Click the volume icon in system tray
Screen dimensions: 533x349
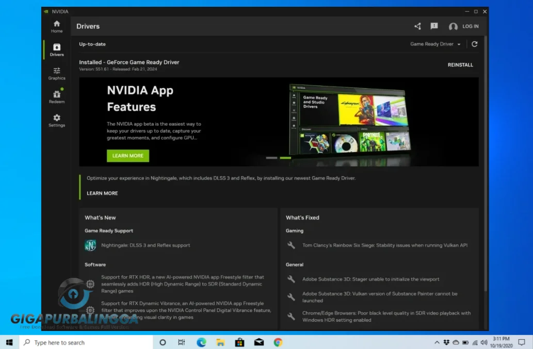coord(484,342)
